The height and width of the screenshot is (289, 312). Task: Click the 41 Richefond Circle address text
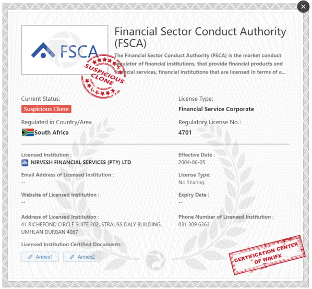tap(91, 228)
